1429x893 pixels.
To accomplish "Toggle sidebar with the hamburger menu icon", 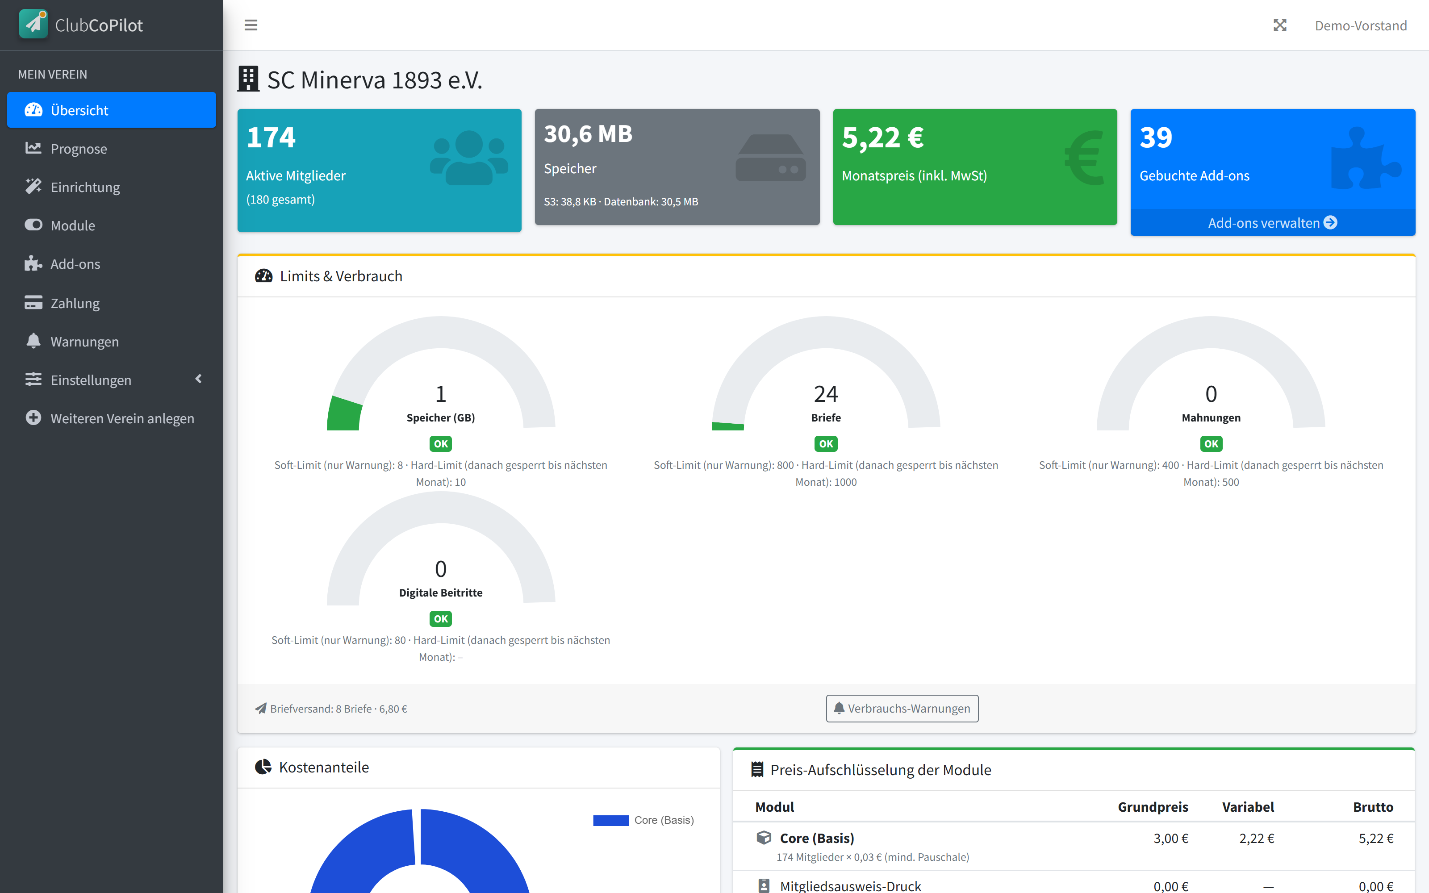I will [251, 25].
